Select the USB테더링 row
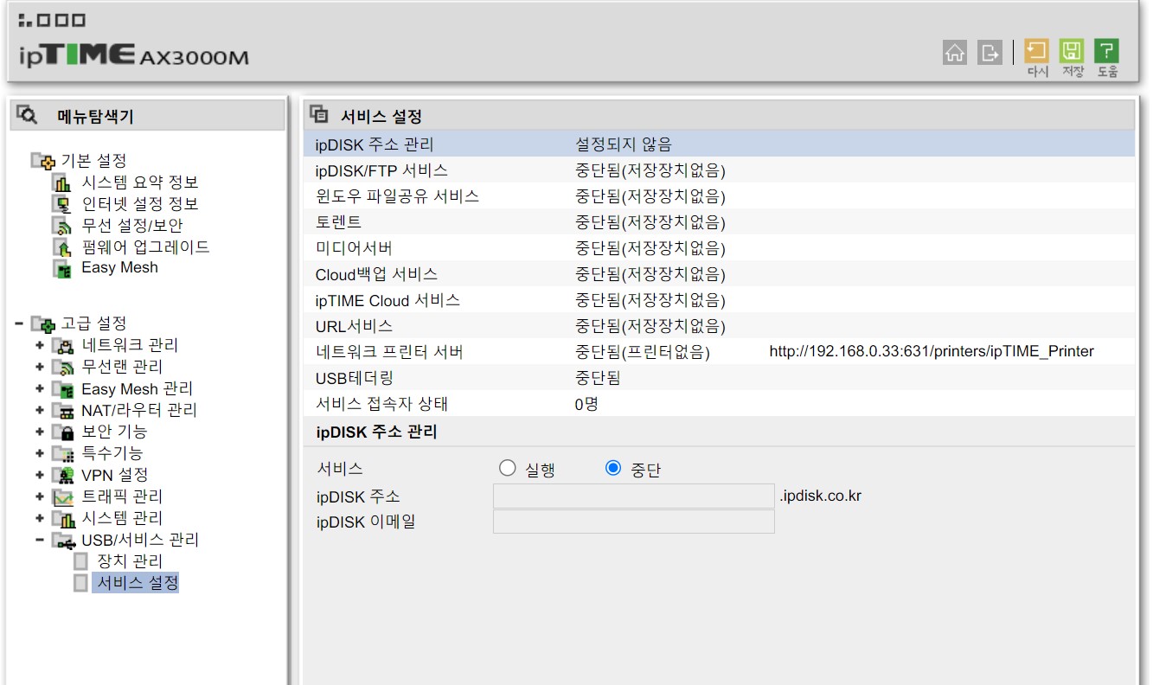Viewport: 1153px width, 685px height. pyautogui.click(x=720, y=378)
